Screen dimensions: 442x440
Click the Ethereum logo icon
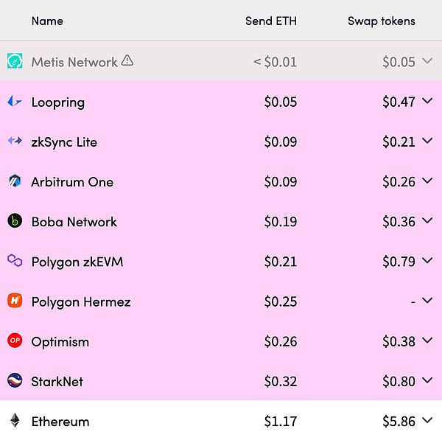coord(15,421)
